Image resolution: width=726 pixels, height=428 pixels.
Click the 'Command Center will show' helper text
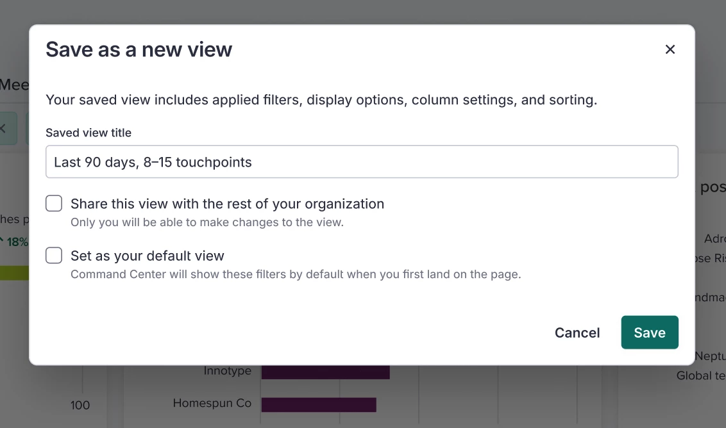click(x=296, y=275)
